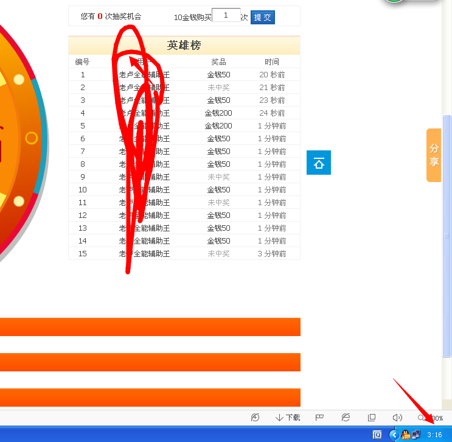Click 金钱200 in row 4
452x442 pixels.
(218, 113)
